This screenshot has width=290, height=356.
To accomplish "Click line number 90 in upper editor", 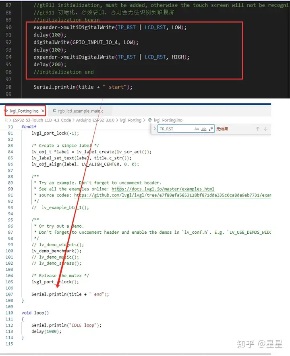I will coord(8,27).
